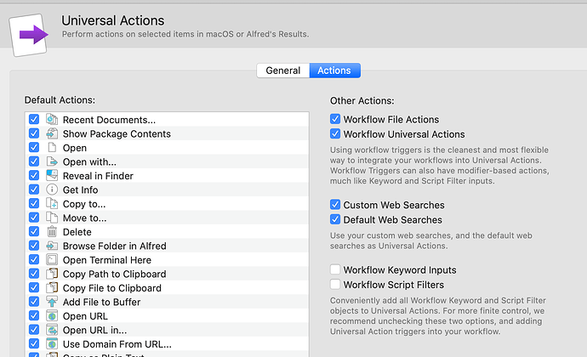Uncheck the Copy to... action
This screenshot has height=357, width=587.
point(34,203)
